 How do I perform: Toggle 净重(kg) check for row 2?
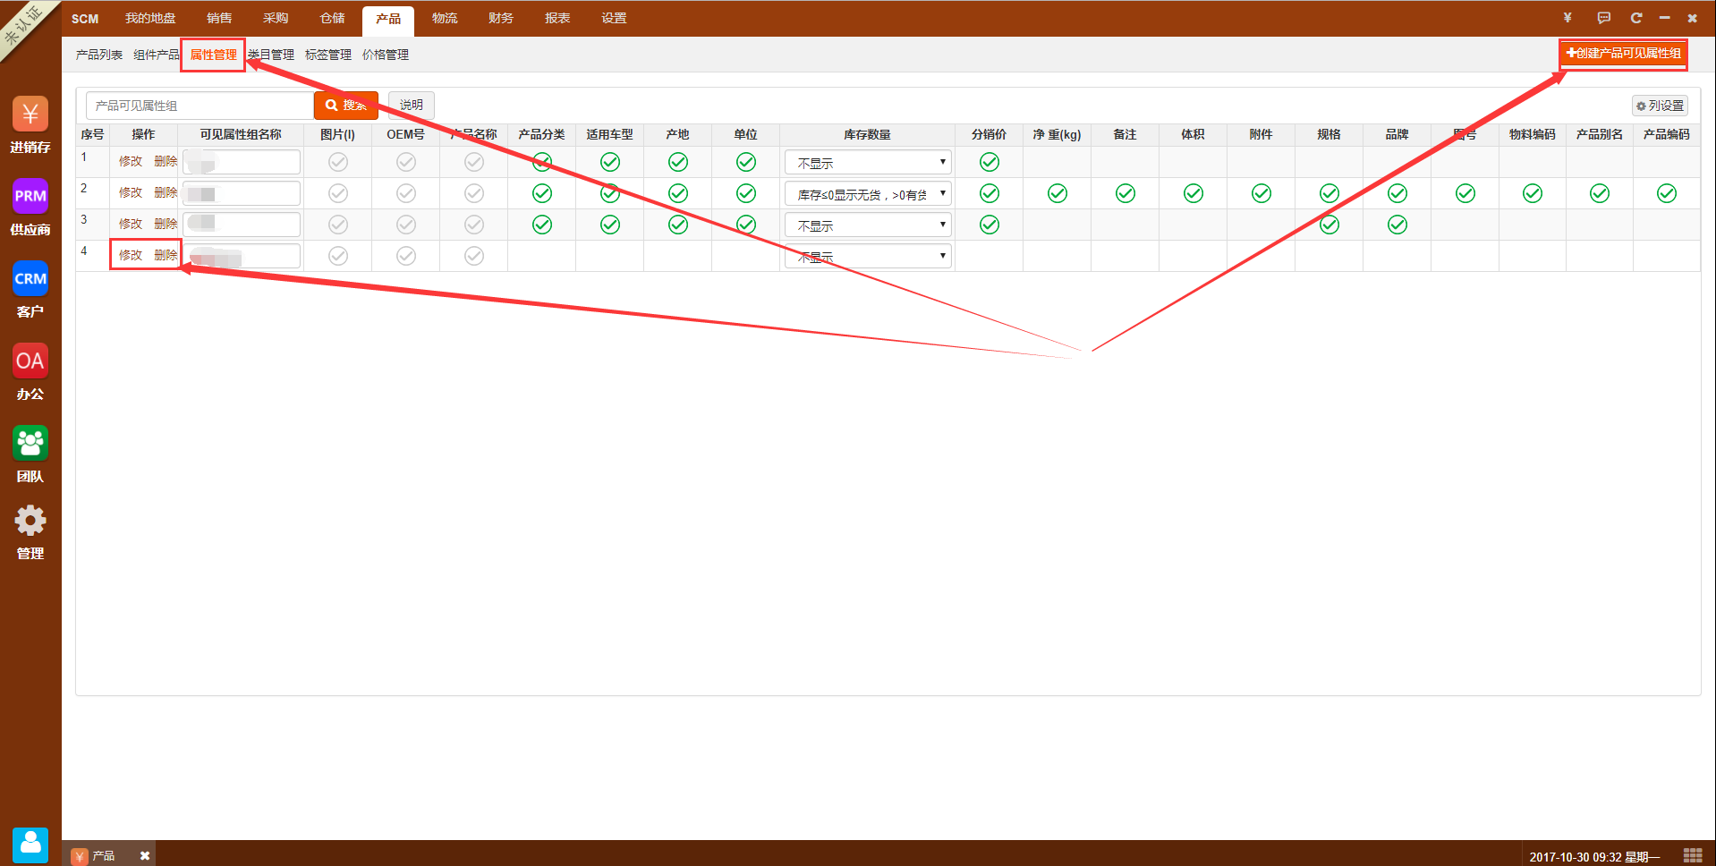pyautogui.click(x=1058, y=193)
